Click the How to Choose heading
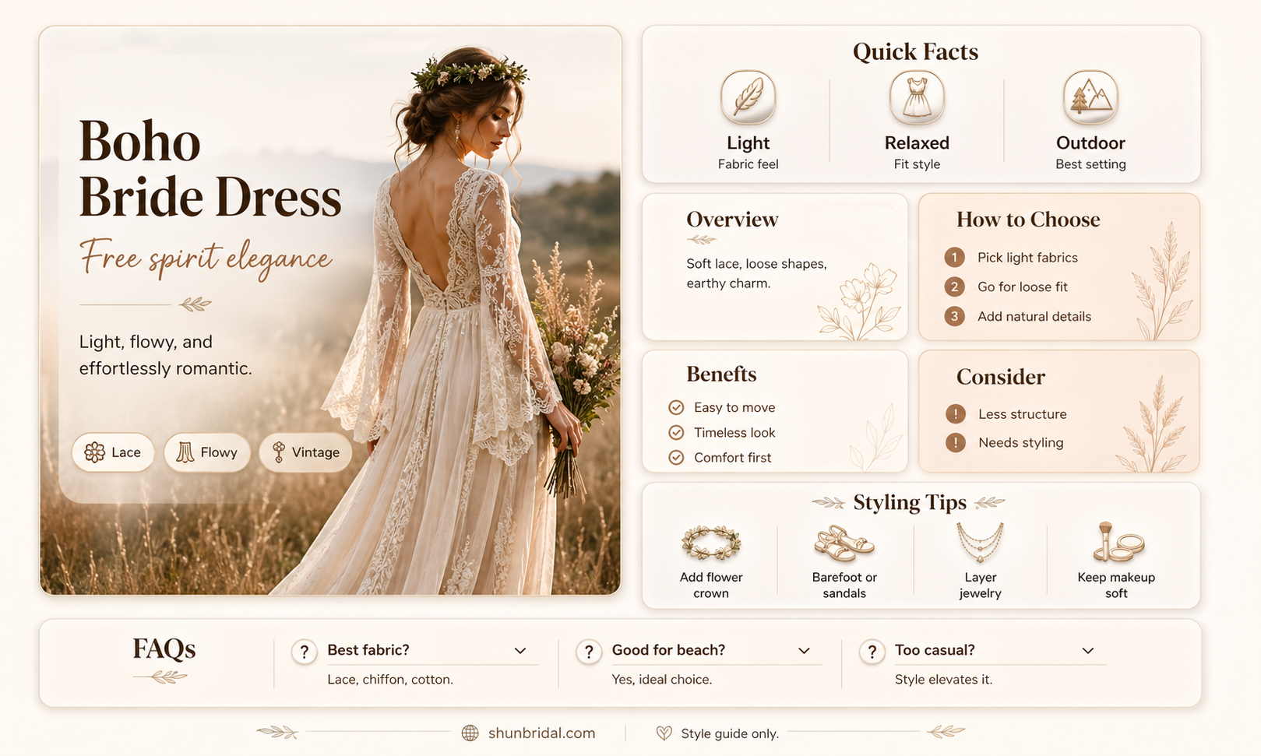 click(1028, 220)
